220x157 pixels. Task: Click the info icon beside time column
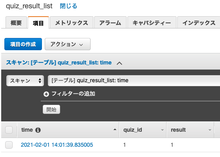(38, 130)
